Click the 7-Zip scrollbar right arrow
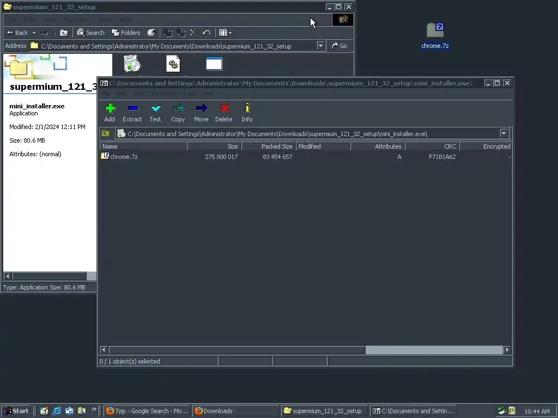The image size is (558, 418). 507,350
